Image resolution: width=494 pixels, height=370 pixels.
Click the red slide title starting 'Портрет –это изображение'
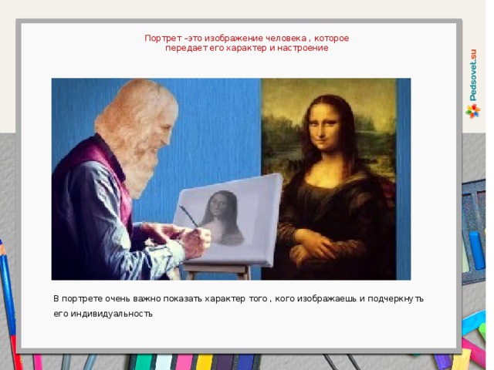[x=247, y=43]
